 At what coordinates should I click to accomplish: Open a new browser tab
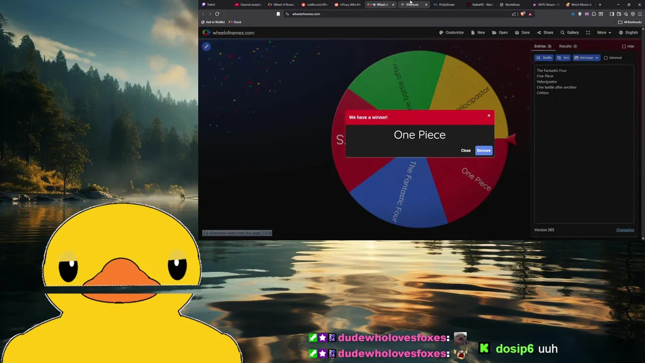tap(600, 5)
